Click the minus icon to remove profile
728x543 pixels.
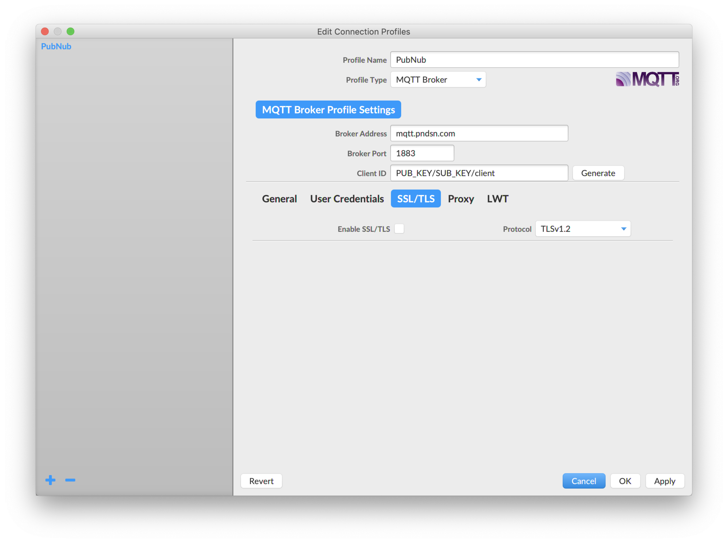tap(70, 480)
